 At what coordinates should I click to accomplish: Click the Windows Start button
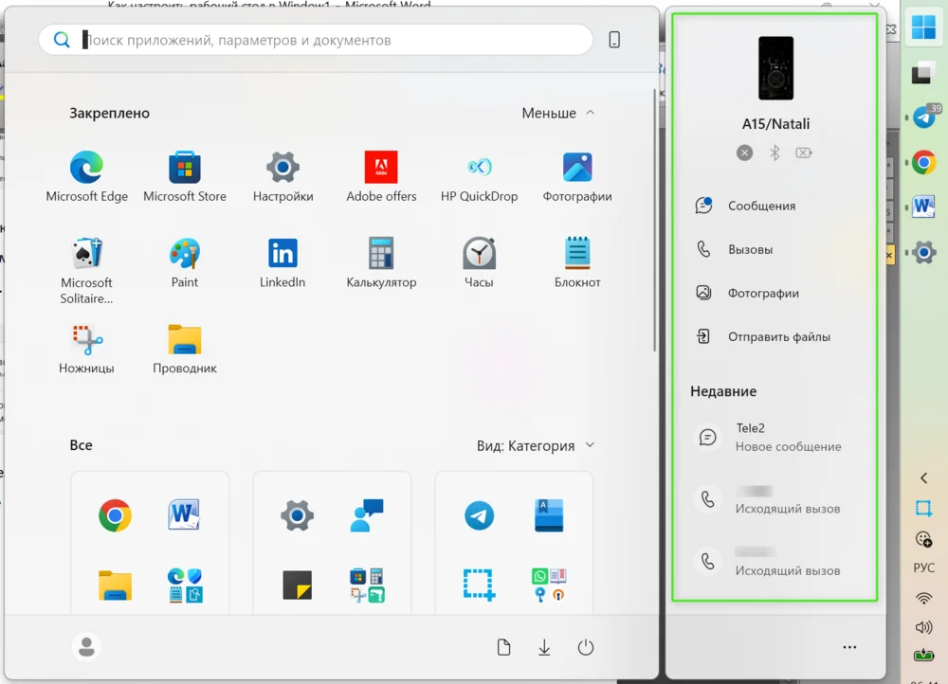point(923,27)
